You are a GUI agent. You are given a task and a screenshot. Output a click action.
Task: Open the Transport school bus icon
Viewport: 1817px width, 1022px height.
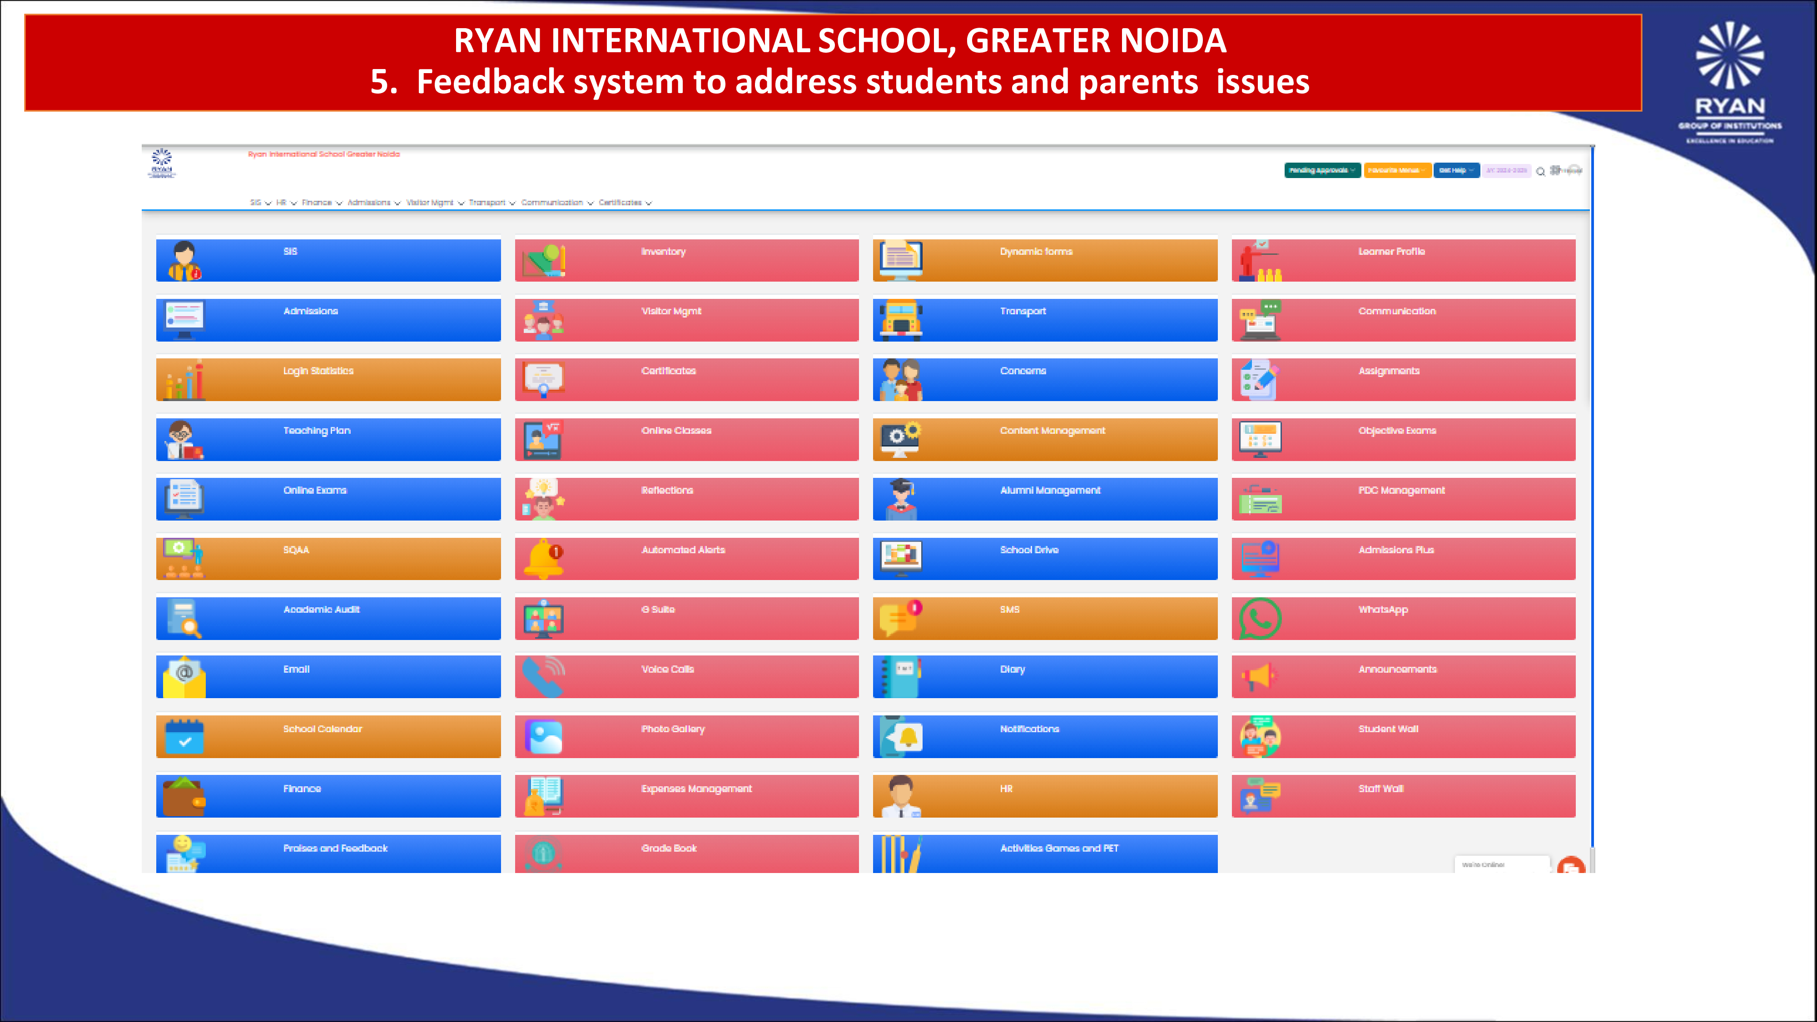point(901,319)
